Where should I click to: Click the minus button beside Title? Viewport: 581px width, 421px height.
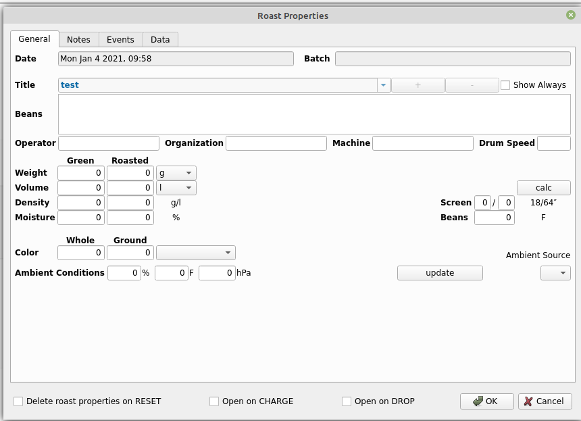pos(472,84)
